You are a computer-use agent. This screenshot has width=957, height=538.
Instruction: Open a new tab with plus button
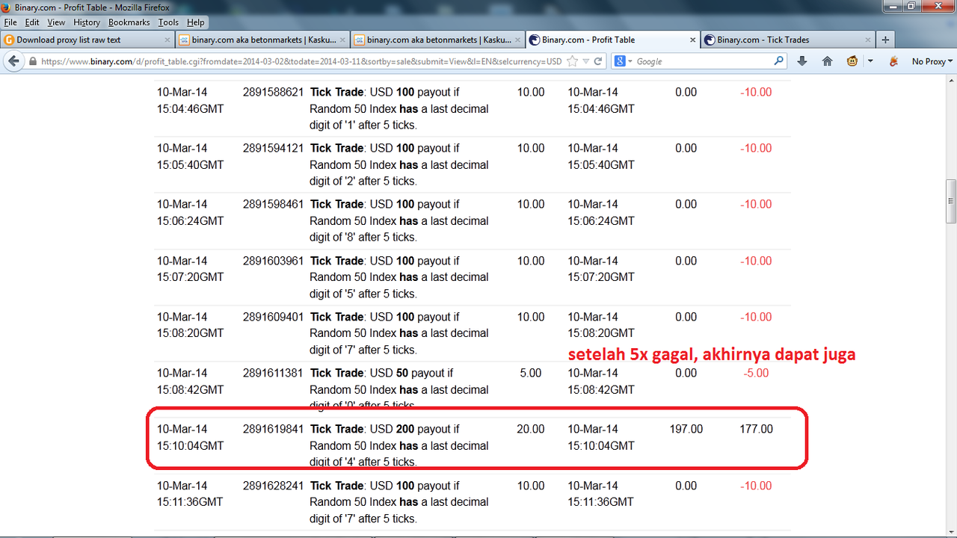(x=885, y=40)
